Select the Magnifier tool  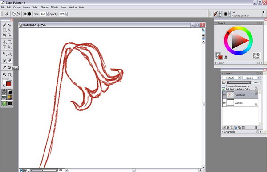click(4, 74)
